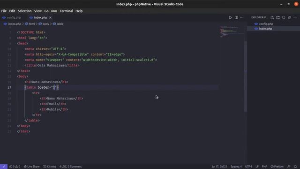Click the meta charset UTF-8 line

(45, 49)
